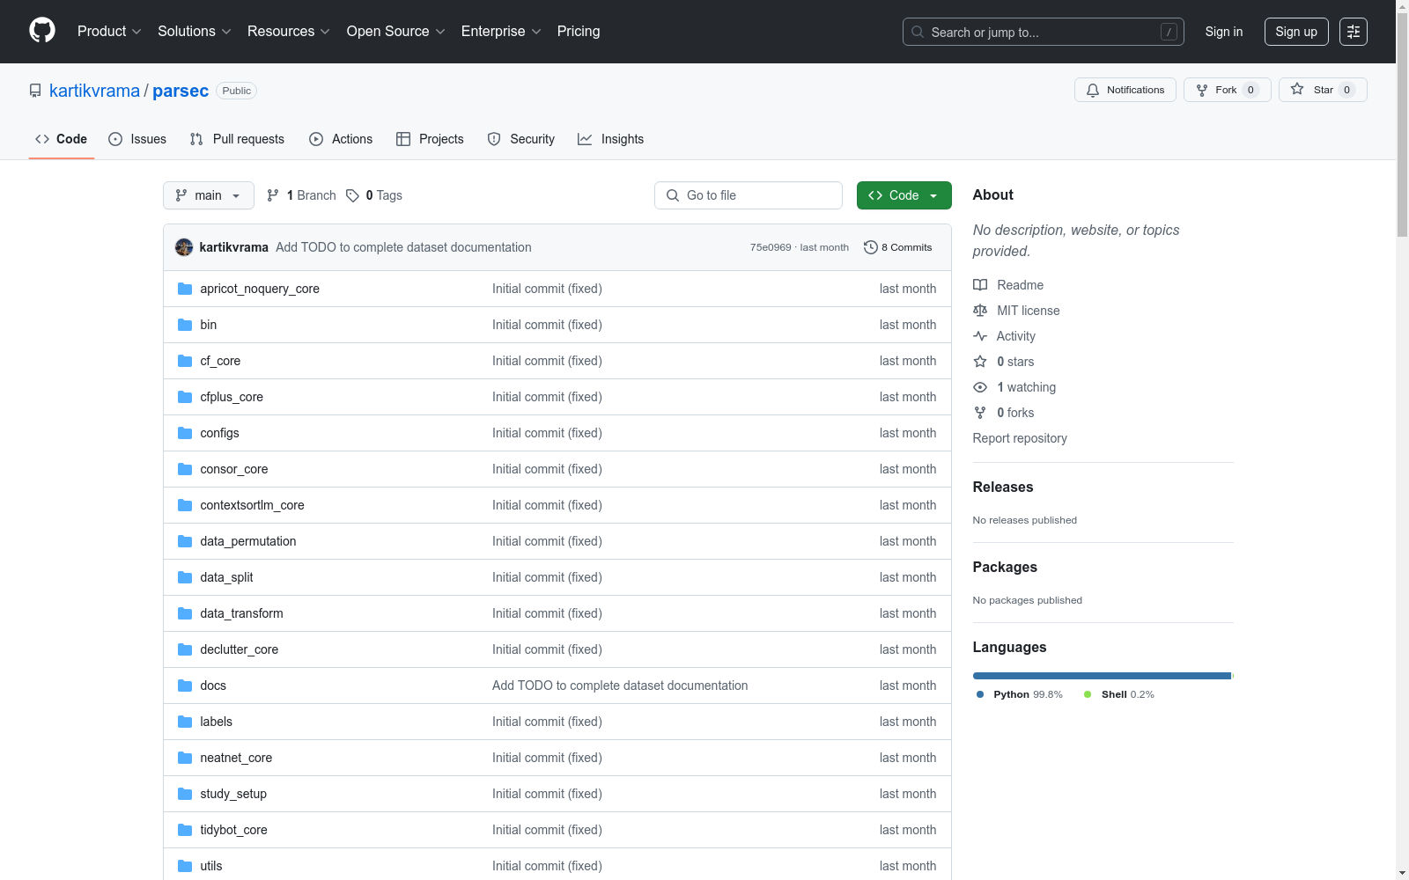Go to the Projects tab

click(430, 139)
